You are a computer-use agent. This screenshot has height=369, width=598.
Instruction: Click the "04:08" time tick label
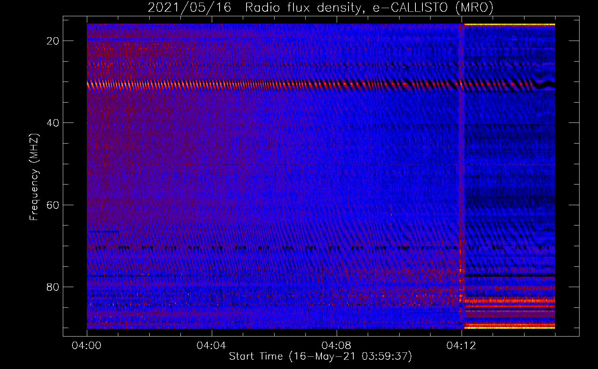tap(336, 346)
